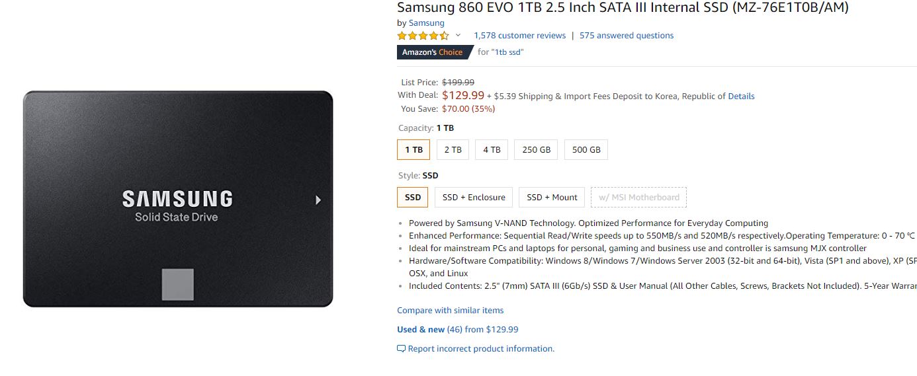Choose the 500 GB capacity

point(586,150)
